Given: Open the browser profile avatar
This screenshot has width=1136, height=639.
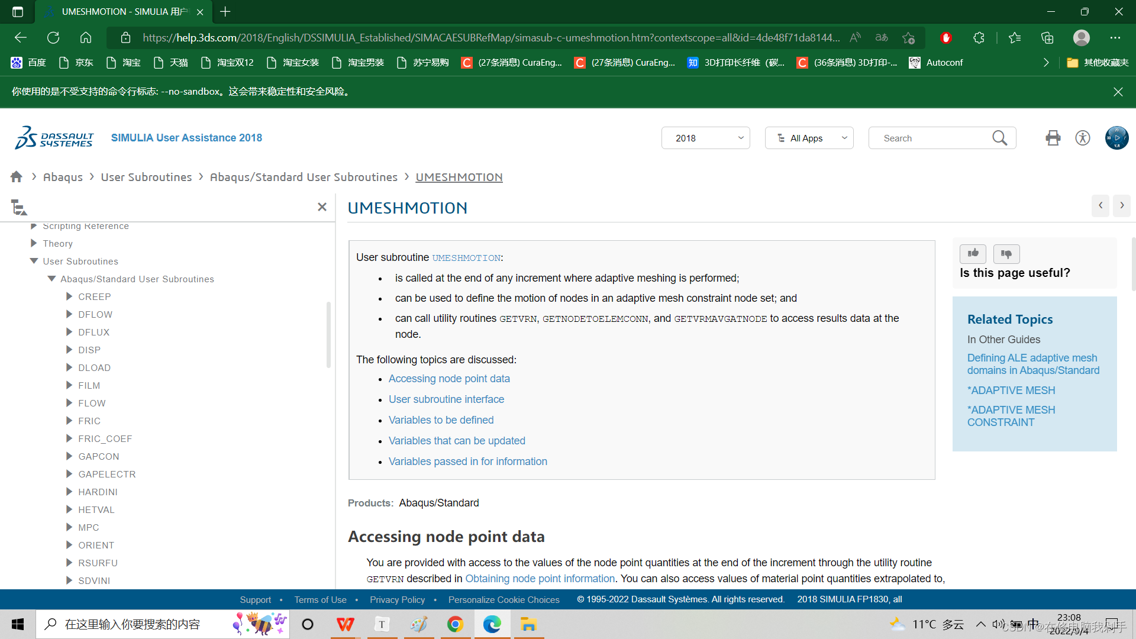Looking at the screenshot, I should pyautogui.click(x=1082, y=38).
